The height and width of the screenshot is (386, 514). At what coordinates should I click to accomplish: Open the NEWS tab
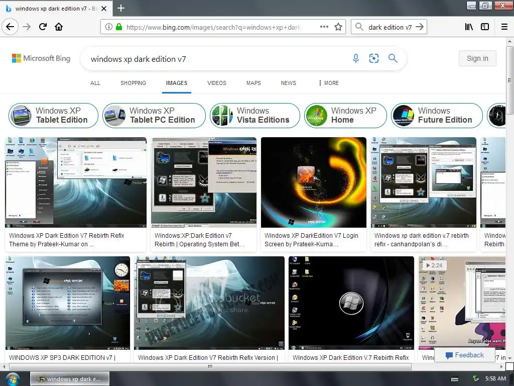point(289,83)
